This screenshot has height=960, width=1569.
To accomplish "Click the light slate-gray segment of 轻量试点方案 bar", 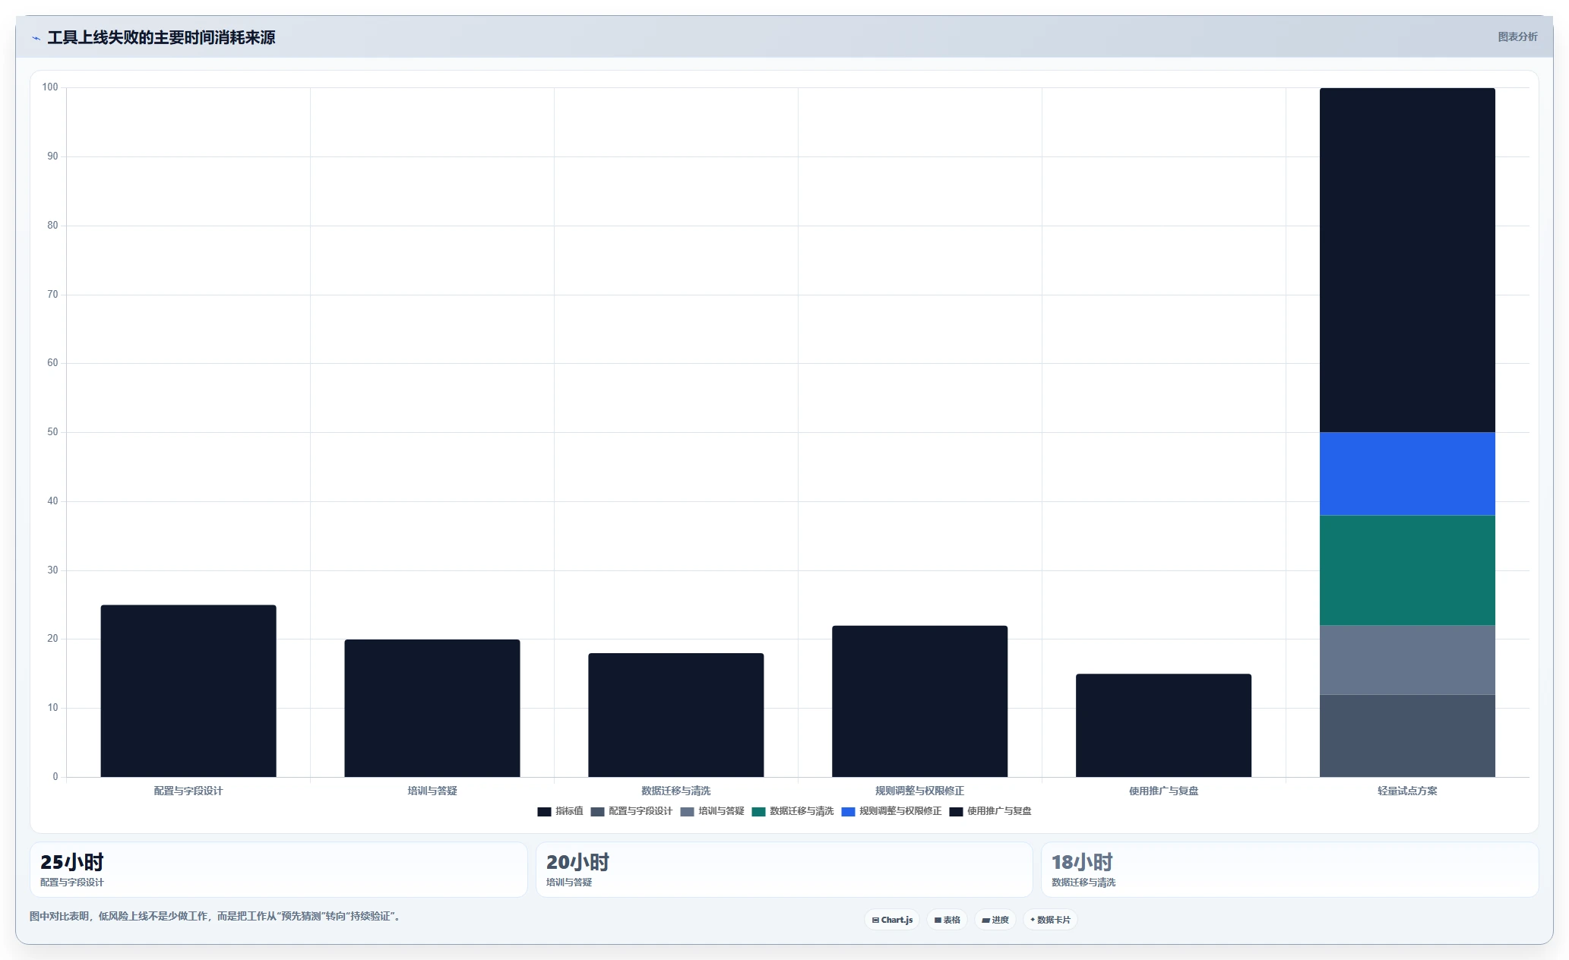I will pyautogui.click(x=1407, y=660).
